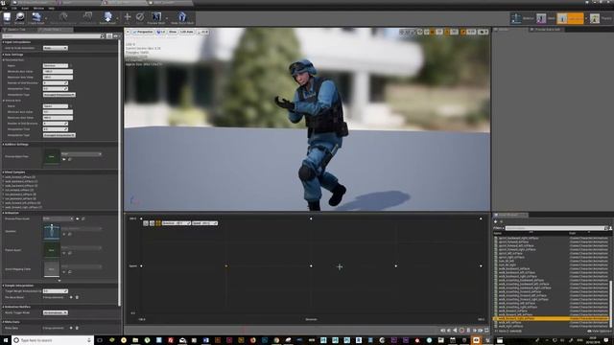Click the Windows Start button
Image resolution: width=614 pixels, height=345 pixels.
coord(6,340)
